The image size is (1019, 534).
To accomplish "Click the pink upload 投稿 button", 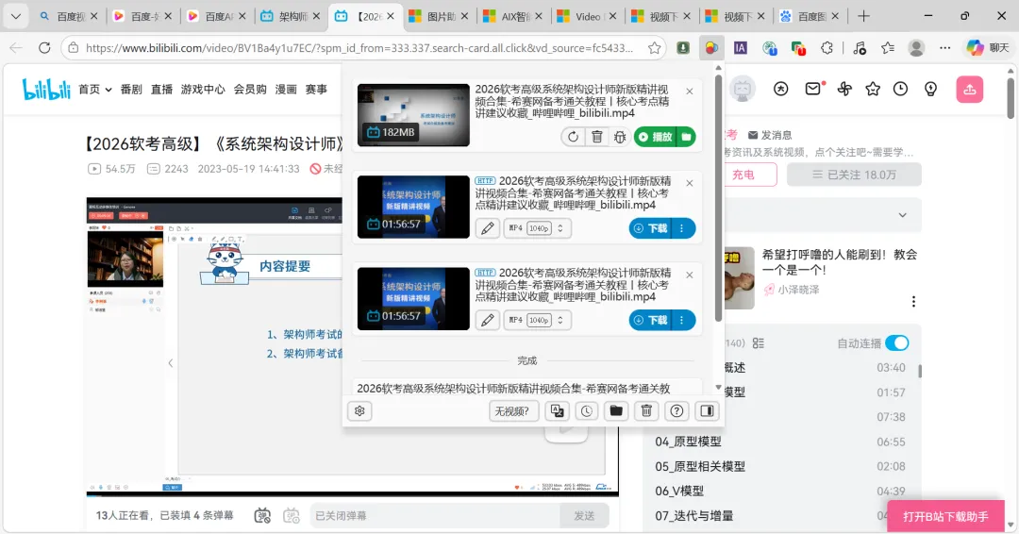I will [x=970, y=90].
